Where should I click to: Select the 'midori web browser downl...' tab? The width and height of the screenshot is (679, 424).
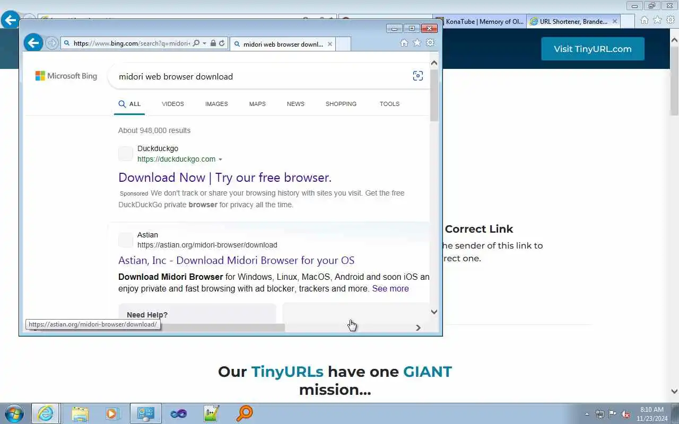pos(283,44)
